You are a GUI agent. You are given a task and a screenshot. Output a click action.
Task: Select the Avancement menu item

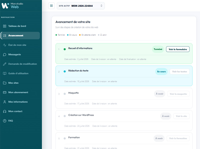click(x=20, y=35)
